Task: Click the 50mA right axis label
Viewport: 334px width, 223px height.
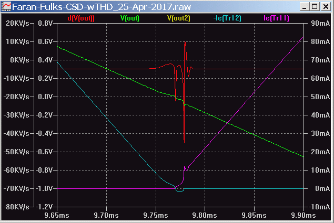Action: [x=320, y=97]
